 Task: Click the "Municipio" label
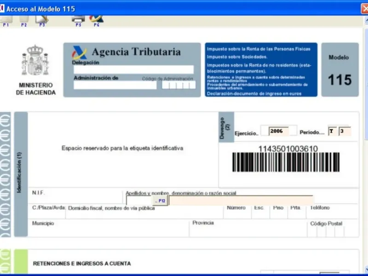click(43, 223)
